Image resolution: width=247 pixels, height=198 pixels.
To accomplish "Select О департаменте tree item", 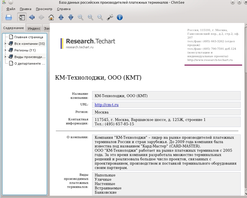I will click(30, 64).
